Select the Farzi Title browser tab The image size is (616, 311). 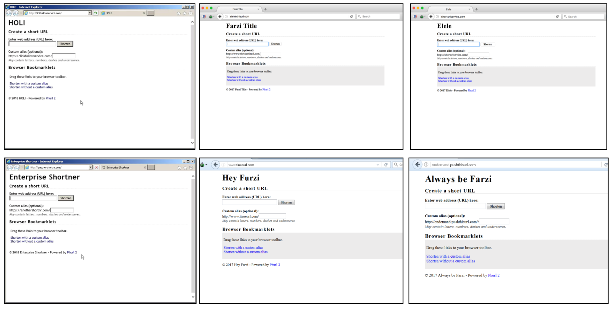[238, 9]
